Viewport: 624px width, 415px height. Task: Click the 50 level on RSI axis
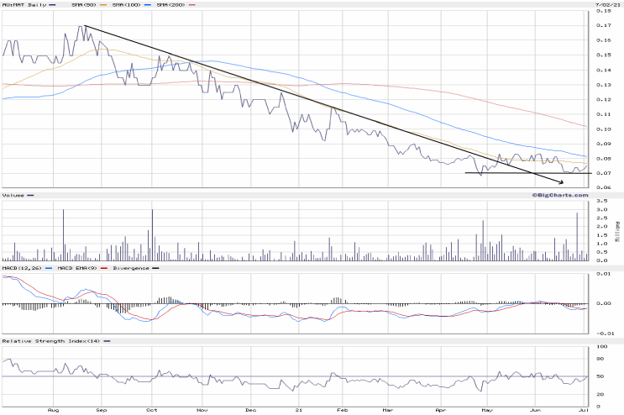click(599, 376)
